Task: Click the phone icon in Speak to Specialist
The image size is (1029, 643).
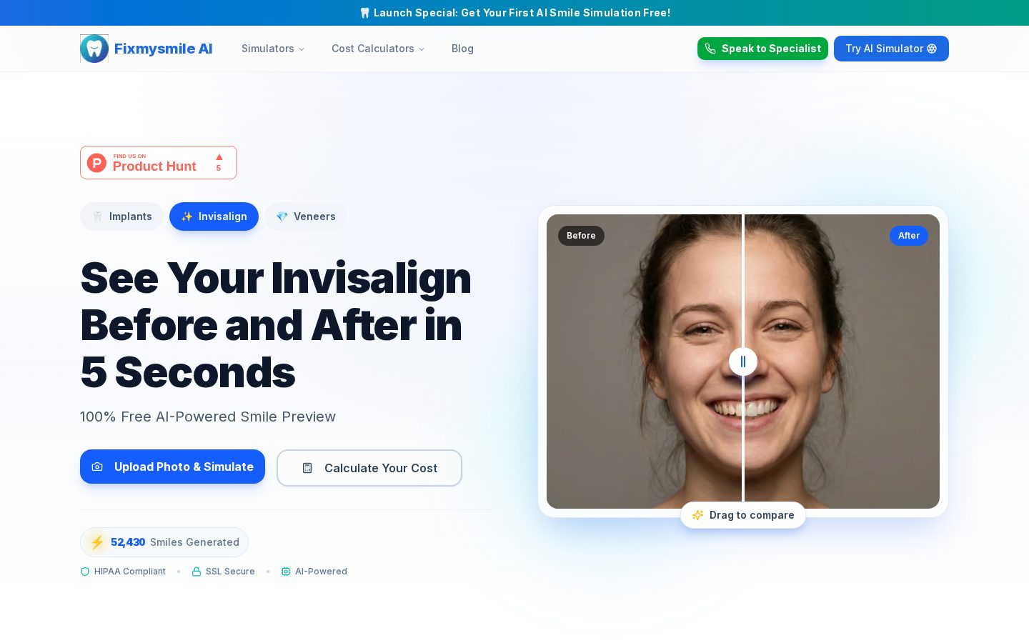Action: 710,49
